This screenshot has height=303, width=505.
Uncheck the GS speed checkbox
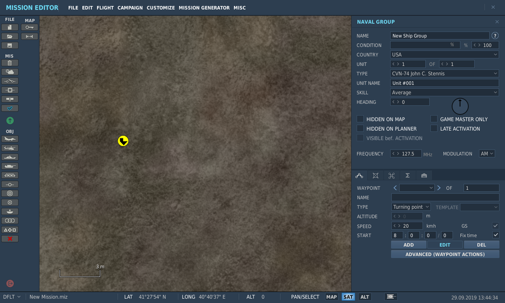[x=495, y=226]
